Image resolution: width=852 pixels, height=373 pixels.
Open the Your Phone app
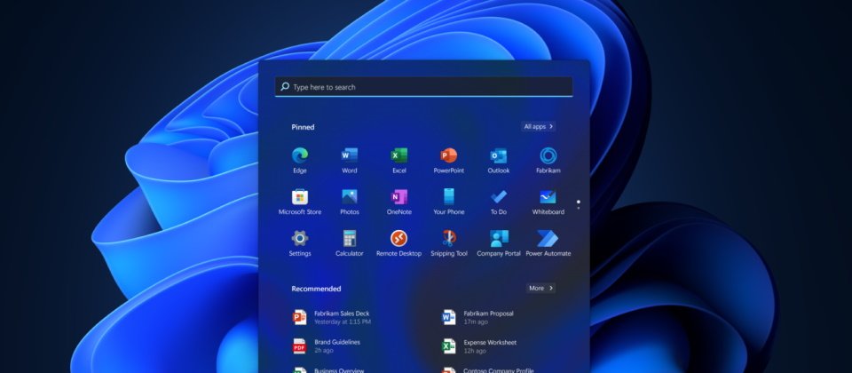click(x=449, y=202)
